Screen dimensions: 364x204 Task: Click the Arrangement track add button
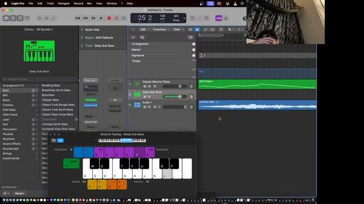click(193, 44)
